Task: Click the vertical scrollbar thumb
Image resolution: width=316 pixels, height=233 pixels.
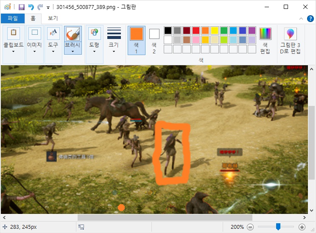Action: pos(311,142)
